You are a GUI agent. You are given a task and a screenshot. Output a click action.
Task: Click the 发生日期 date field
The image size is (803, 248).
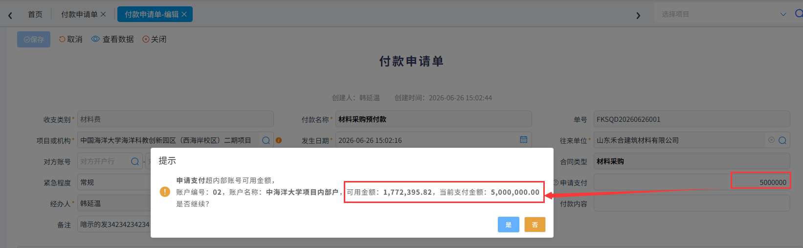coord(433,140)
